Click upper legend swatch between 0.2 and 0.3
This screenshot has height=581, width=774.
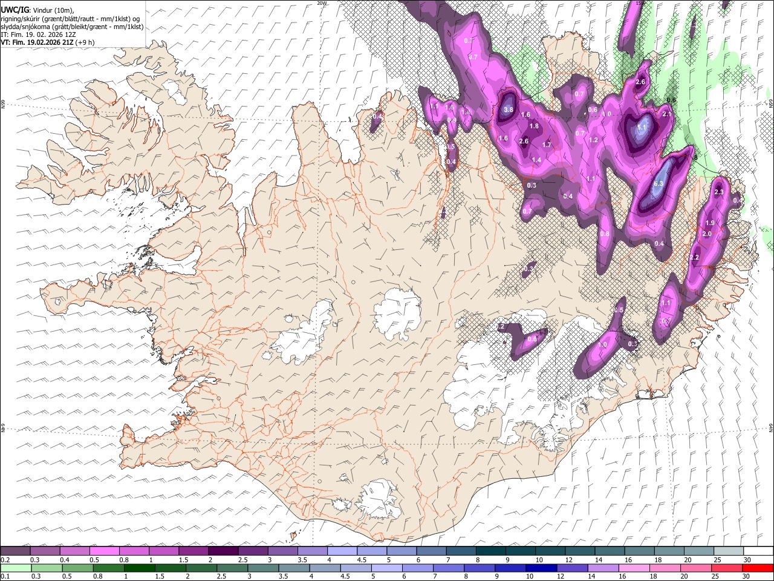tap(15, 551)
